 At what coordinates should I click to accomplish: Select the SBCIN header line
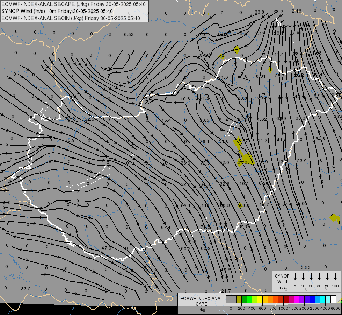pyautogui.click(x=71, y=18)
